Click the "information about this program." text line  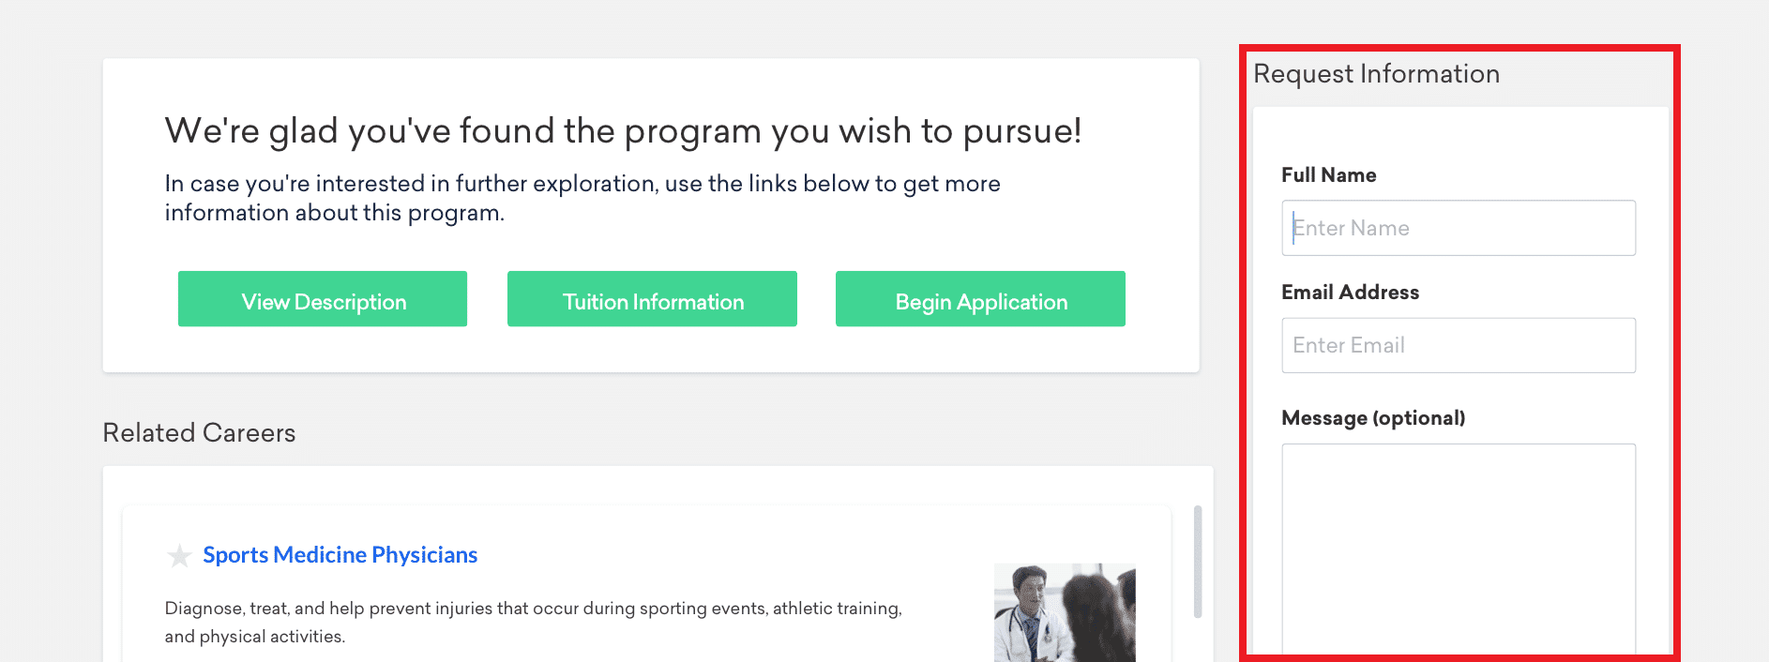(335, 213)
